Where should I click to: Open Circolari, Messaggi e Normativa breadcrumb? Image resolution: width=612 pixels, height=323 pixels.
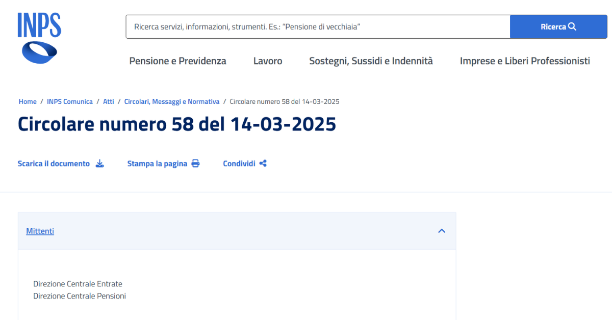pyautogui.click(x=172, y=101)
